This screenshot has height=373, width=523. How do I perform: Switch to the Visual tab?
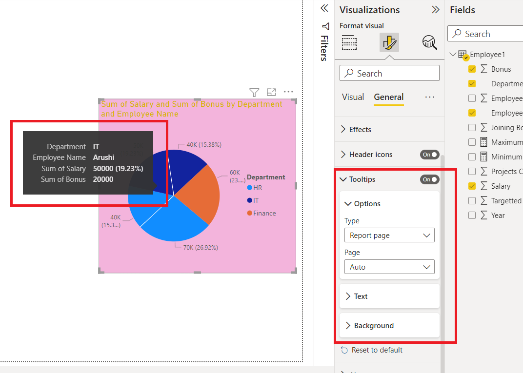(353, 97)
